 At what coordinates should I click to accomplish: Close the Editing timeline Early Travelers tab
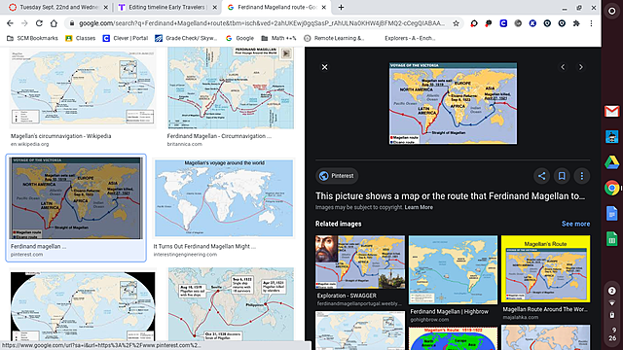pos(214,7)
